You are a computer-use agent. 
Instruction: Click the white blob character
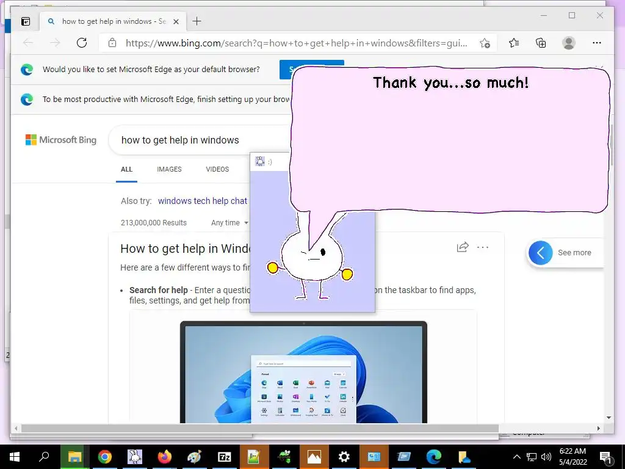click(311, 263)
